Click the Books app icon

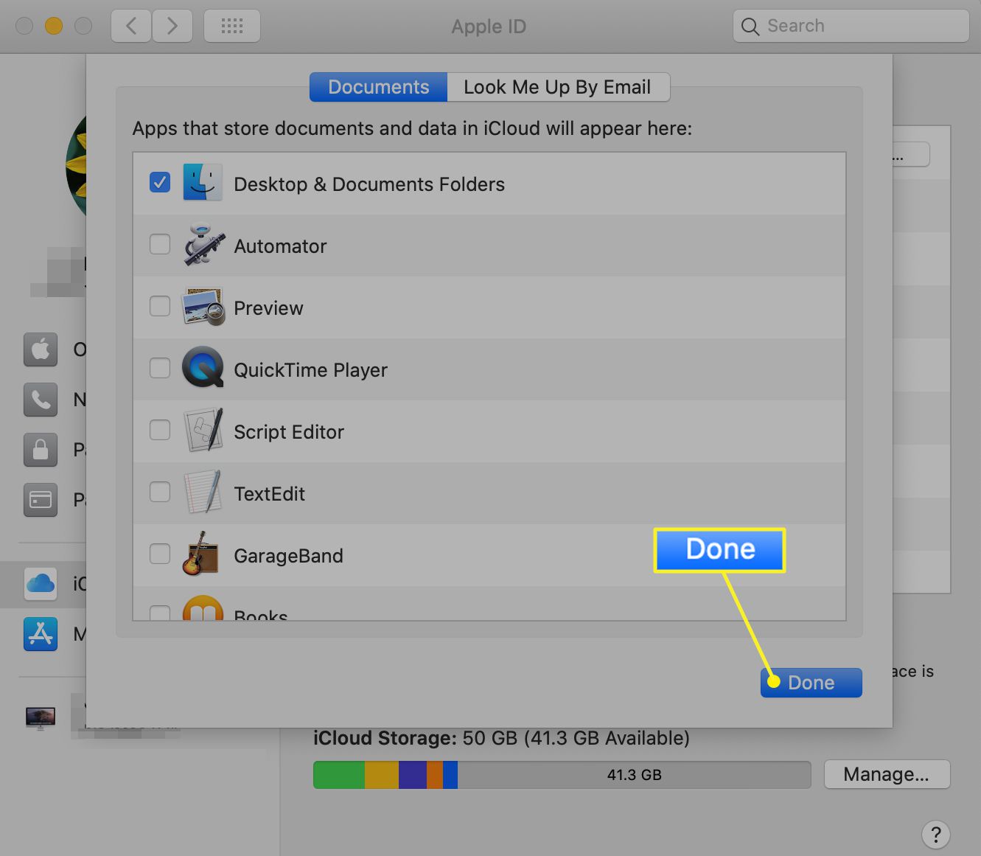(x=203, y=608)
